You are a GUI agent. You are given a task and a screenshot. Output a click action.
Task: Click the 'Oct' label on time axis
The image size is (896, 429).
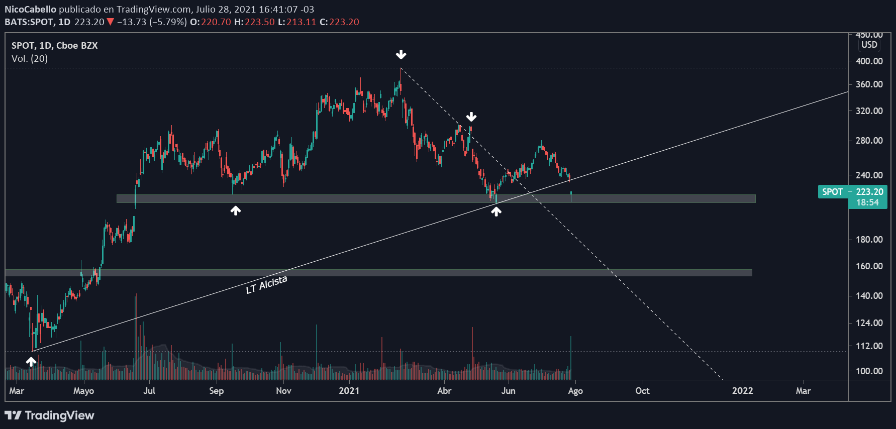click(642, 390)
